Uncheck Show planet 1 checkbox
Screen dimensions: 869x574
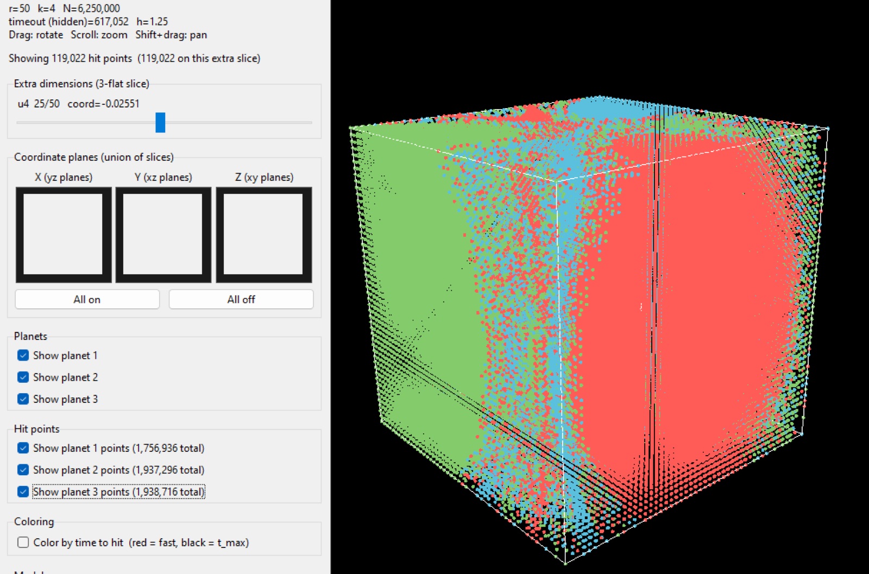pyautogui.click(x=23, y=355)
